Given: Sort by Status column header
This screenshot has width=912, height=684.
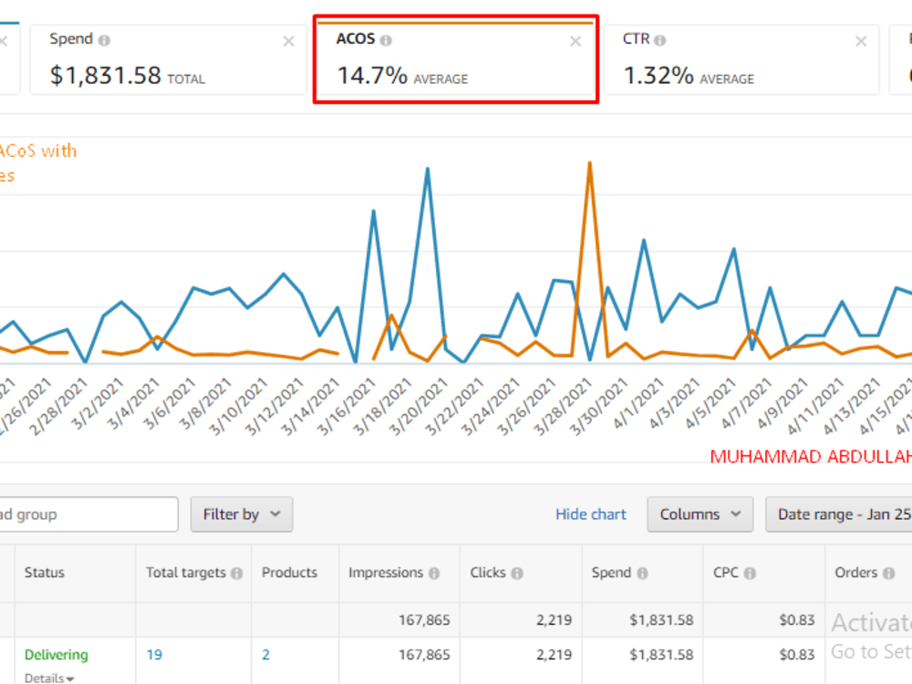Looking at the screenshot, I should pos(44,573).
